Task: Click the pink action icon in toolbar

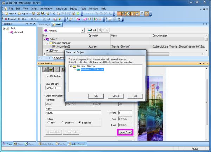Action: pos(78,19)
